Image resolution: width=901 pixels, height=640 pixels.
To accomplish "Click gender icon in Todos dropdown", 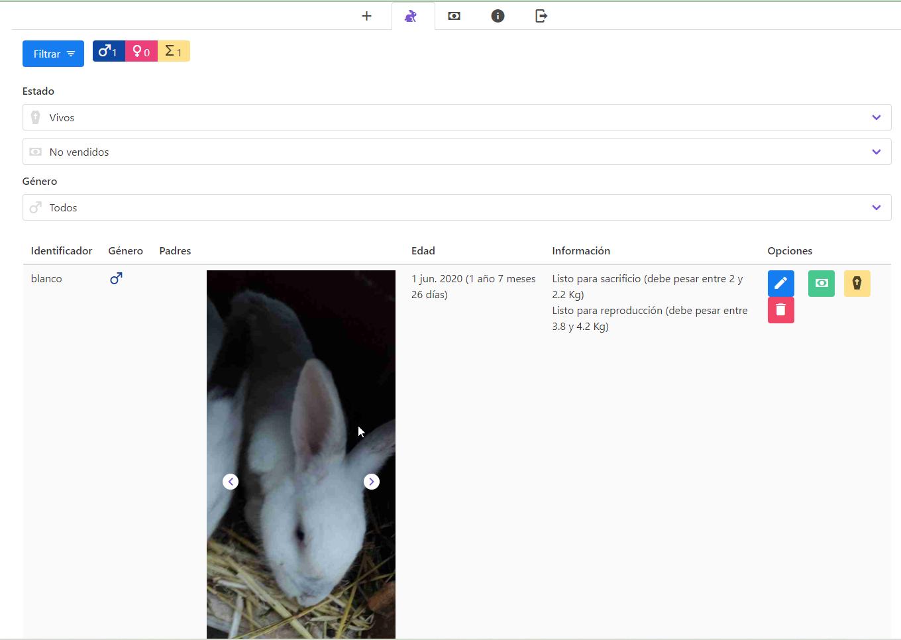I will [36, 207].
